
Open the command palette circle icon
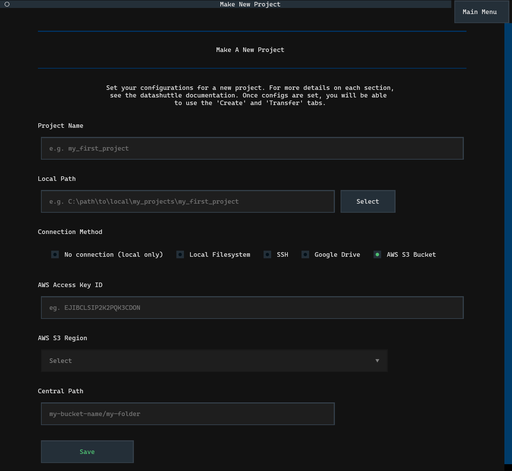7,4
